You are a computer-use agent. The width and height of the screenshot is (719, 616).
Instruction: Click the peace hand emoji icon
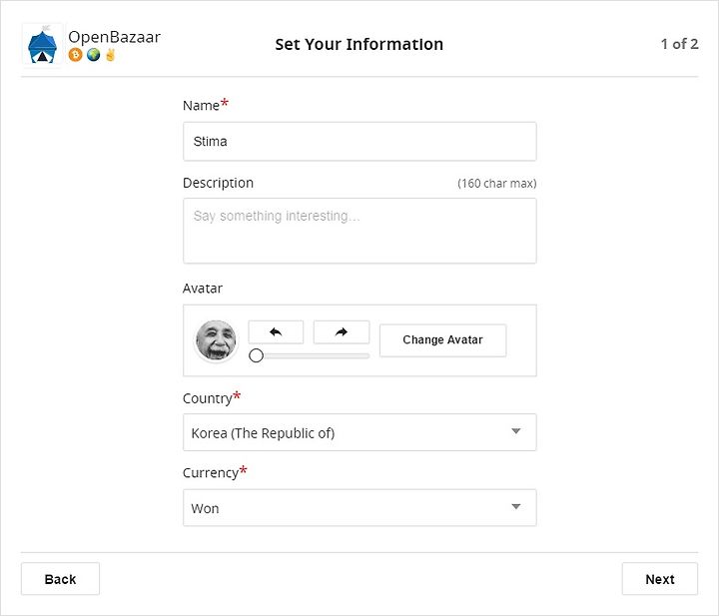click(110, 55)
